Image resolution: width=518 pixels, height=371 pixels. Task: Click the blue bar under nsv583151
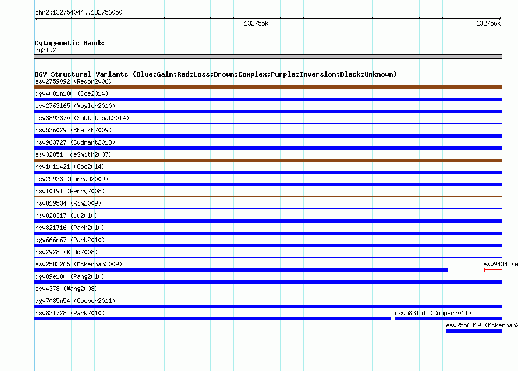[x=448, y=319]
